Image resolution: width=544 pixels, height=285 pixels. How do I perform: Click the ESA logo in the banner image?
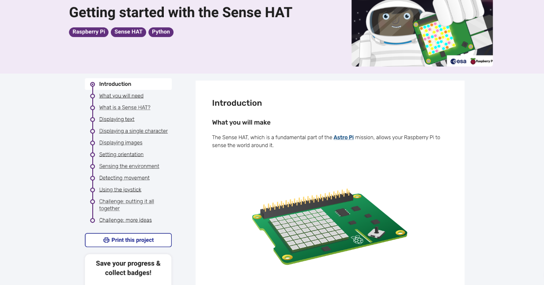point(458,62)
